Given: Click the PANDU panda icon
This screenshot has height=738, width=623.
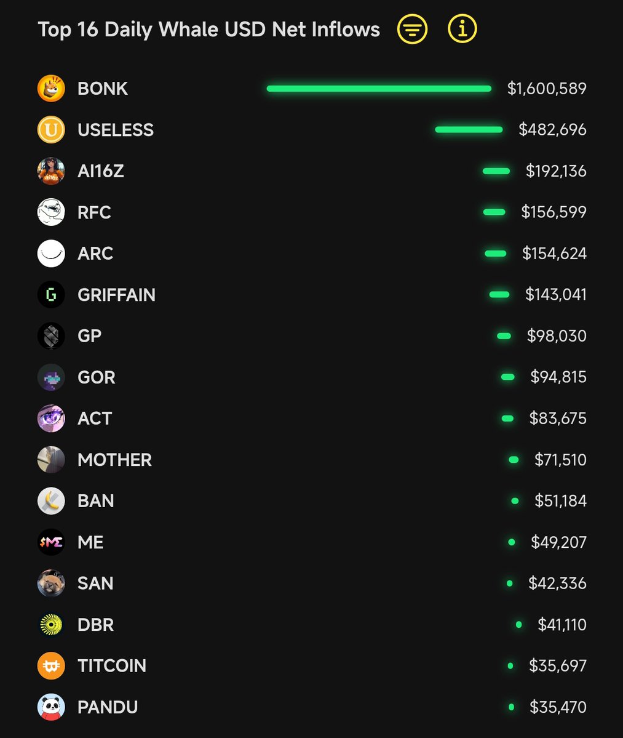Looking at the screenshot, I should tap(51, 707).
